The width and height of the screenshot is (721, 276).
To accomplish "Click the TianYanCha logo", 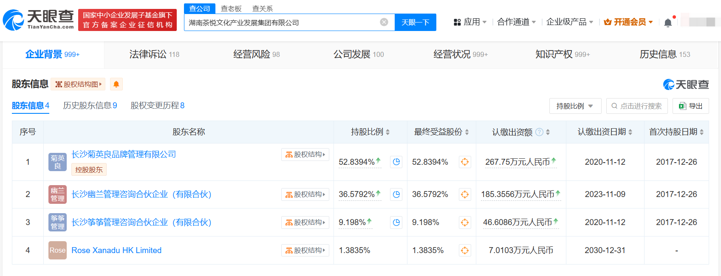I will pos(38,20).
